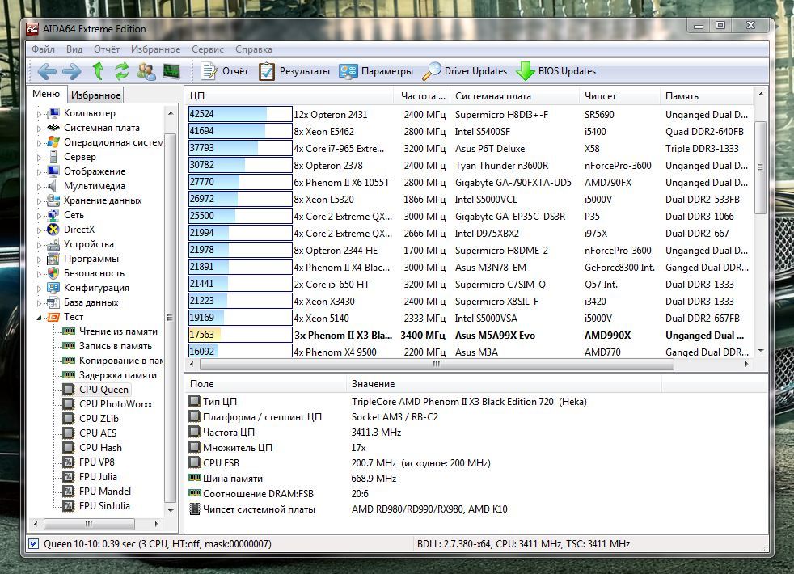This screenshot has height=574, width=794.
Task: Open the Сервис menu
Action: click(208, 49)
